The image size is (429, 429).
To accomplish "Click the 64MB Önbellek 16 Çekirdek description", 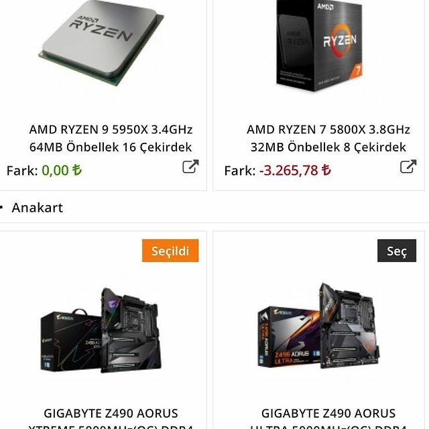I will click(x=111, y=147).
